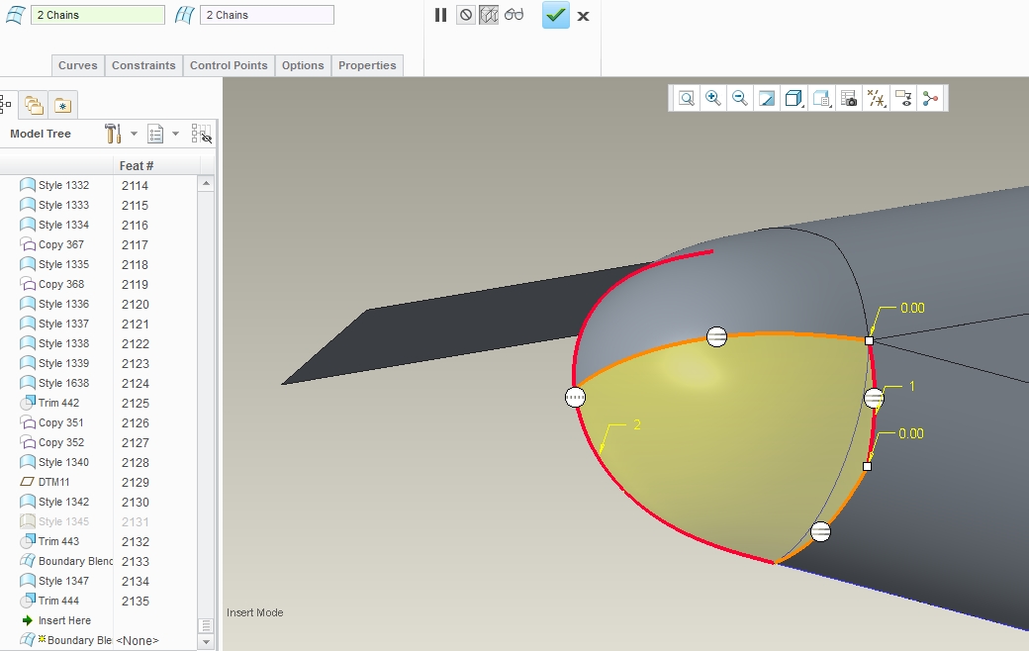The image size is (1029, 651).
Task: Open the Curves tab
Action: point(77,65)
